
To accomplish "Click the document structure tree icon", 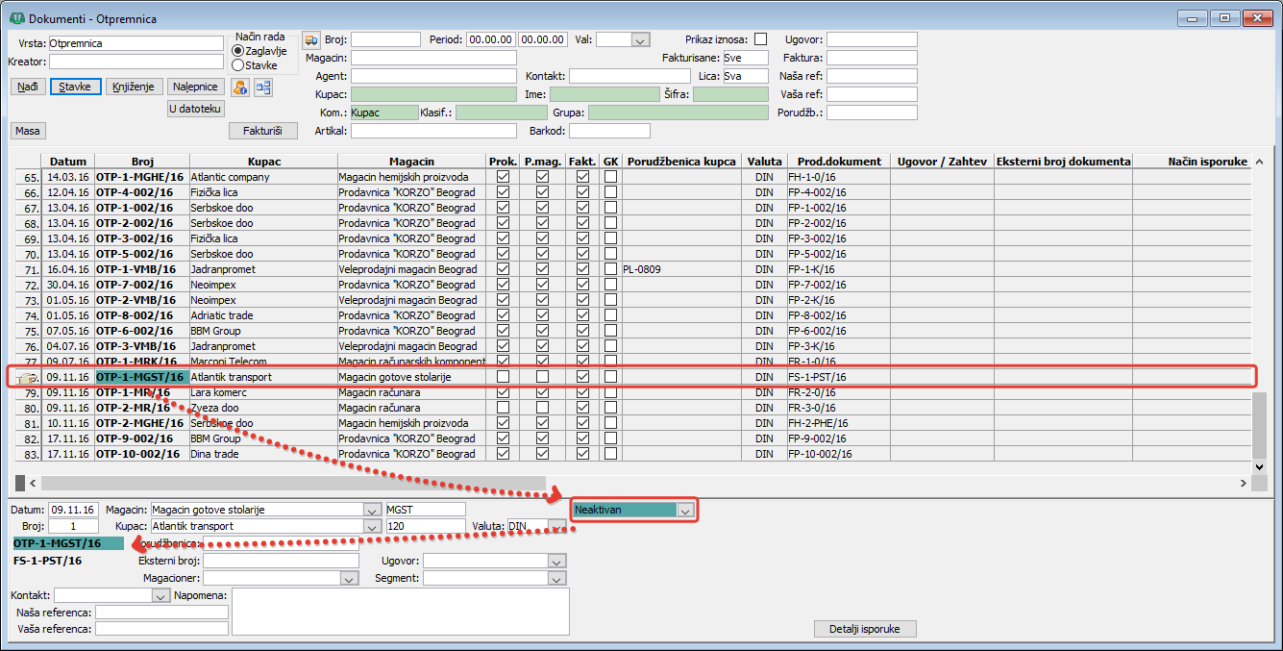I will tap(262, 88).
